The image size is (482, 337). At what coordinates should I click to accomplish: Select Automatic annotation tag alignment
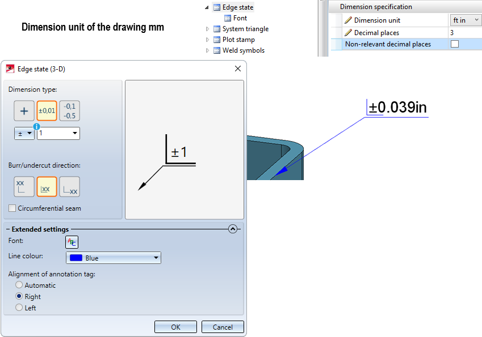(19, 285)
